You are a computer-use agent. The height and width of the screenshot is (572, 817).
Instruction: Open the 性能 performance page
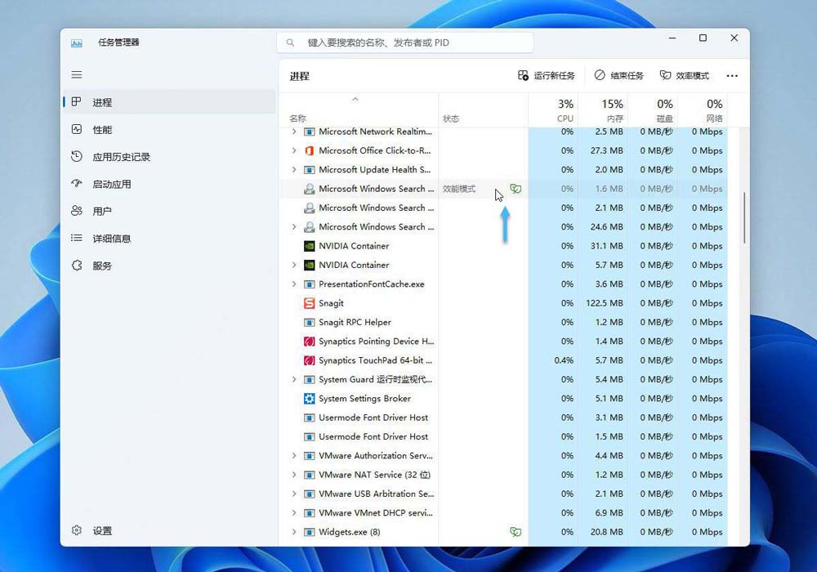coord(102,130)
